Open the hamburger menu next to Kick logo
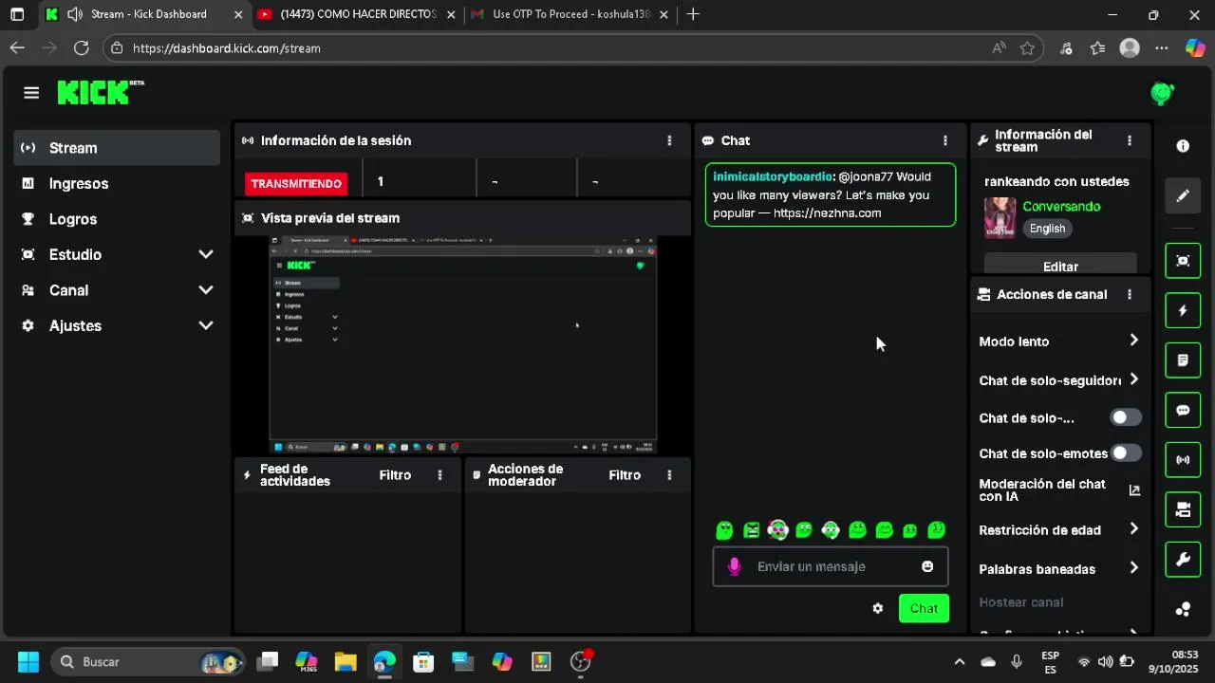This screenshot has height=683, width=1215. pos(31,92)
